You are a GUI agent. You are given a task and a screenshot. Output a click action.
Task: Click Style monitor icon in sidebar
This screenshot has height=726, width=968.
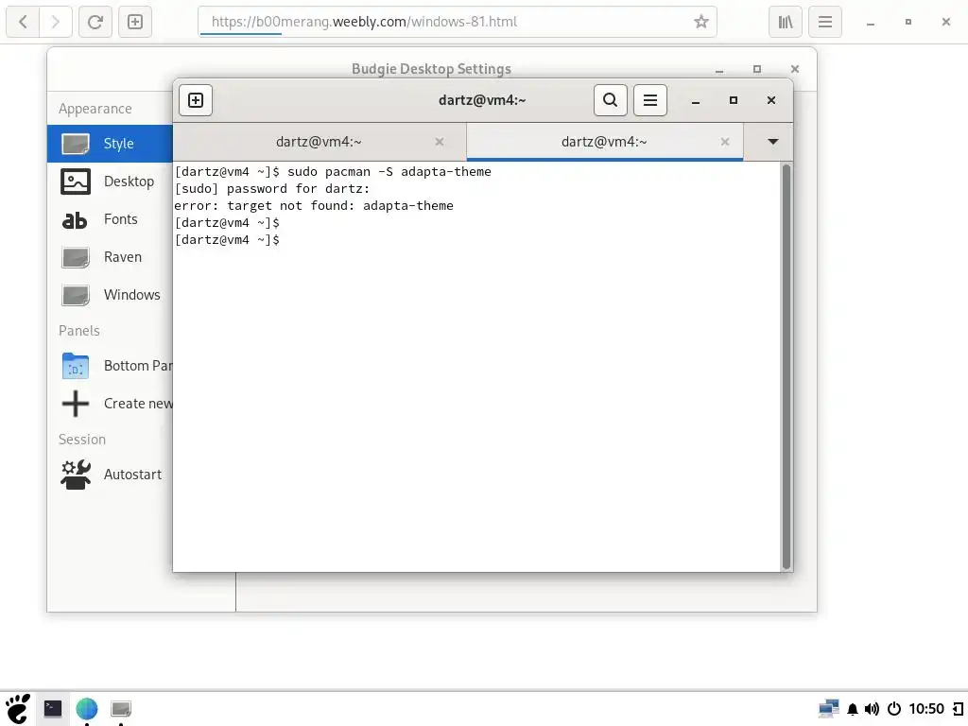pyautogui.click(x=76, y=144)
